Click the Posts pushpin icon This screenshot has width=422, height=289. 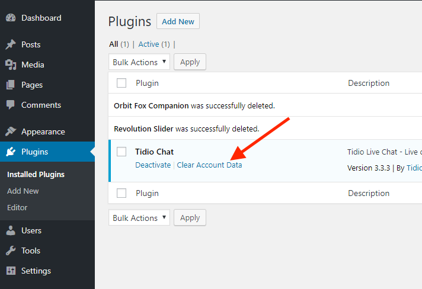tap(11, 44)
